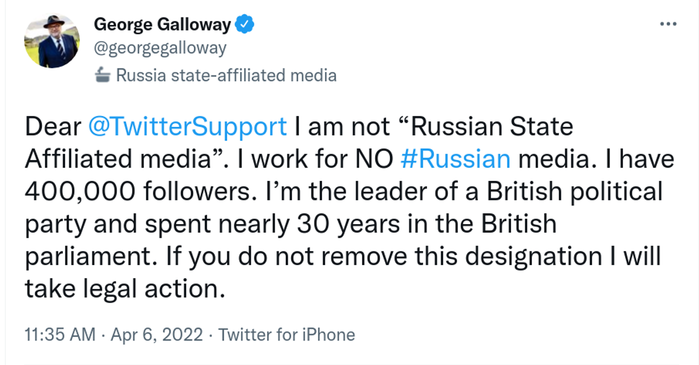
Task: Click the 11:35 AM timestamp
Action: coord(60,334)
